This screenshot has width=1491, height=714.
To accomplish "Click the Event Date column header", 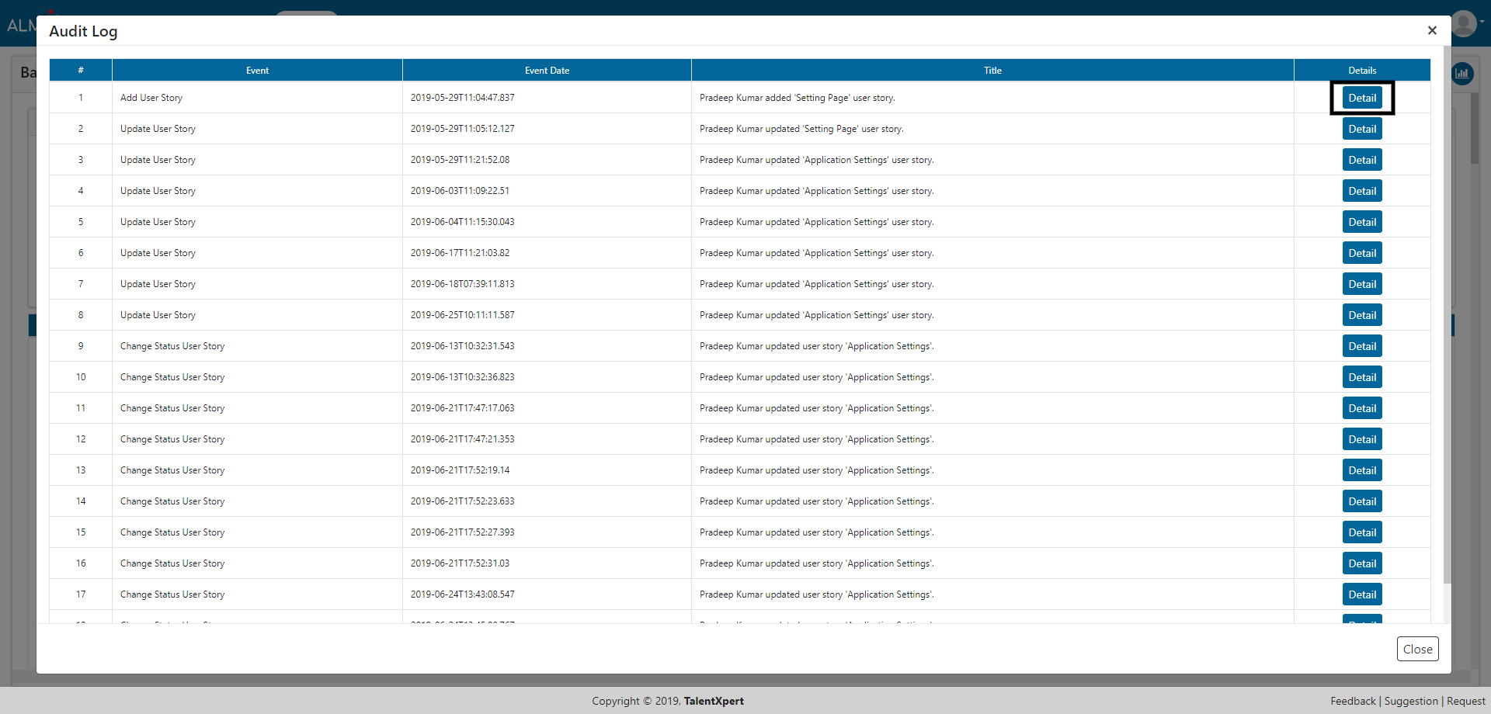I will pos(547,71).
